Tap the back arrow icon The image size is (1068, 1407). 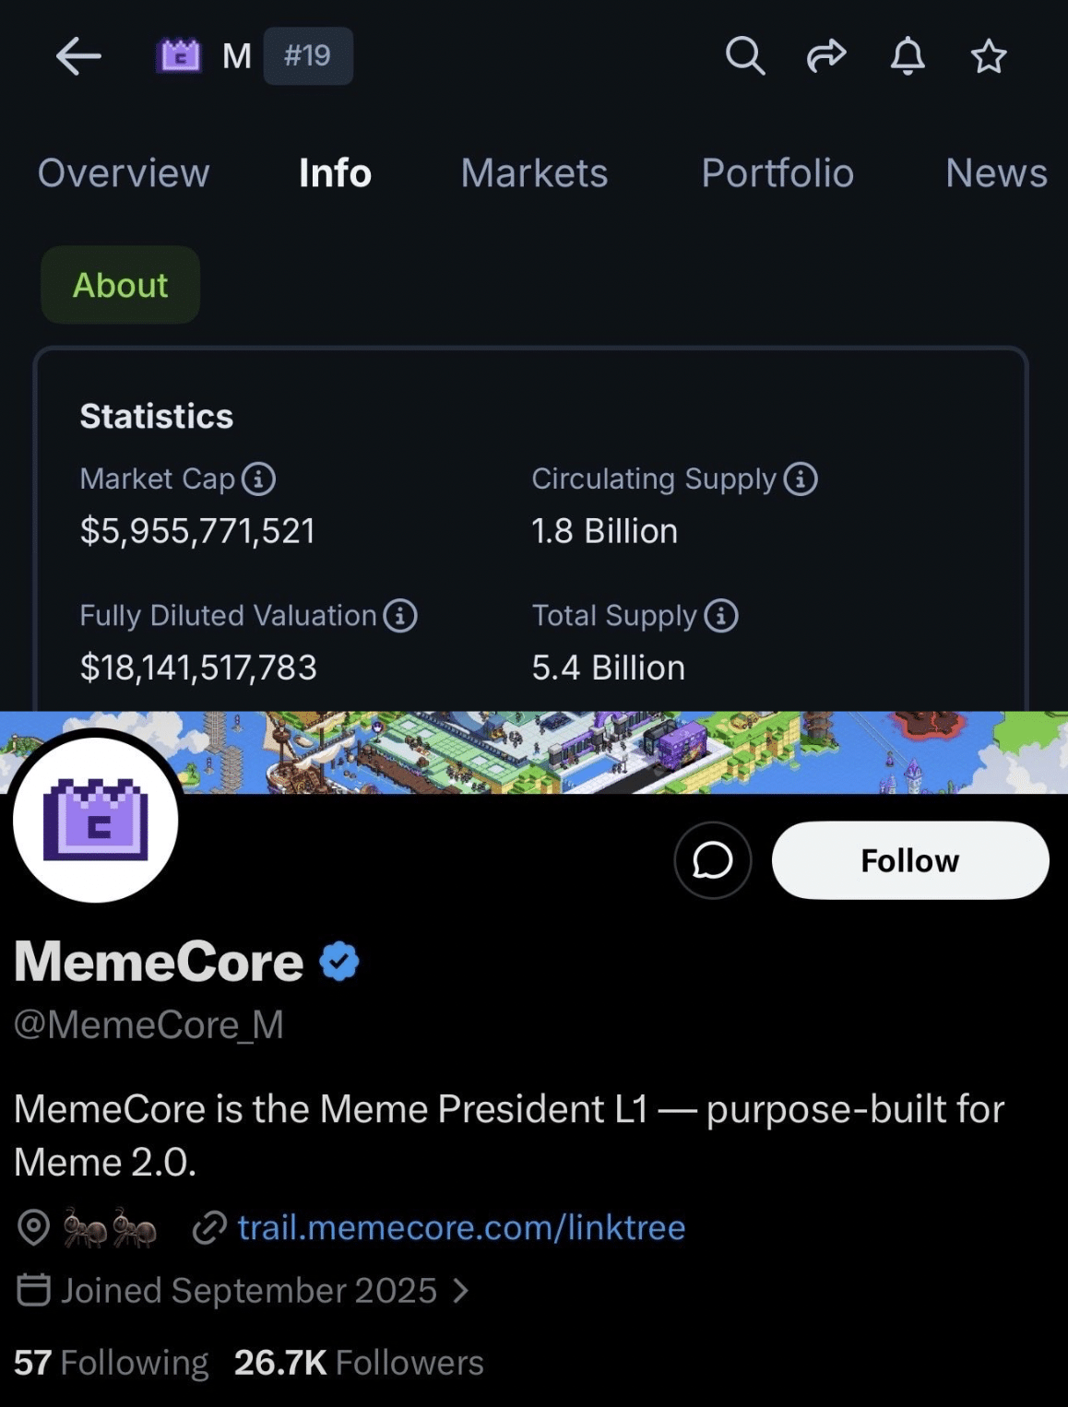click(78, 56)
